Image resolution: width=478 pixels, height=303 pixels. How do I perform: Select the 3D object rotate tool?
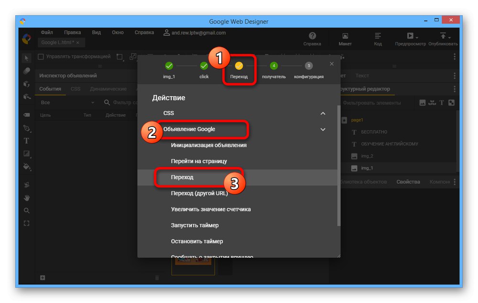27,84
